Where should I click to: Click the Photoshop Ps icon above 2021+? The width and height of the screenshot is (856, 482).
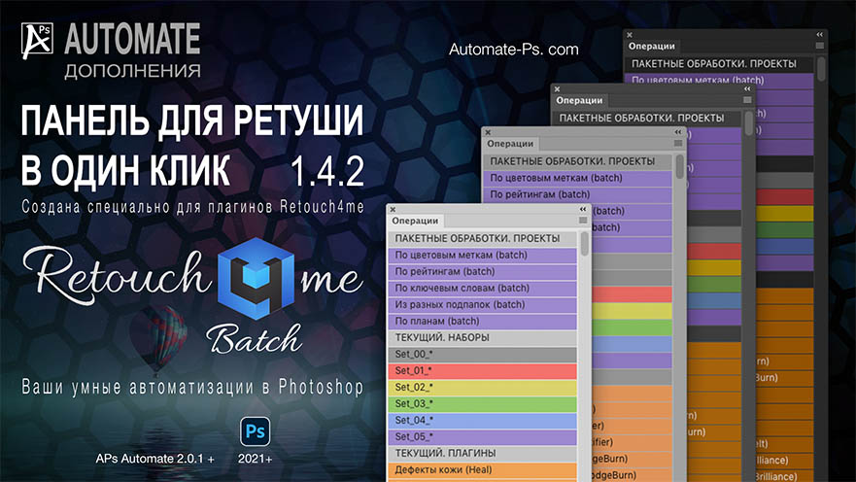point(255,431)
